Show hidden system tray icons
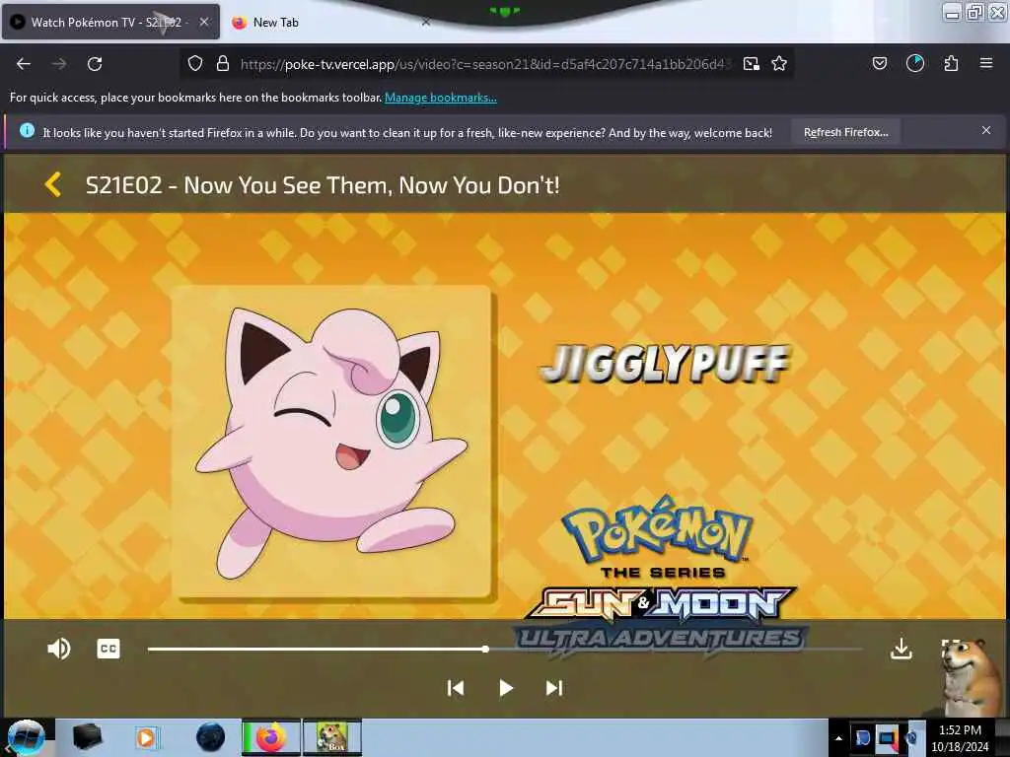This screenshot has height=757, width=1010. [x=838, y=738]
